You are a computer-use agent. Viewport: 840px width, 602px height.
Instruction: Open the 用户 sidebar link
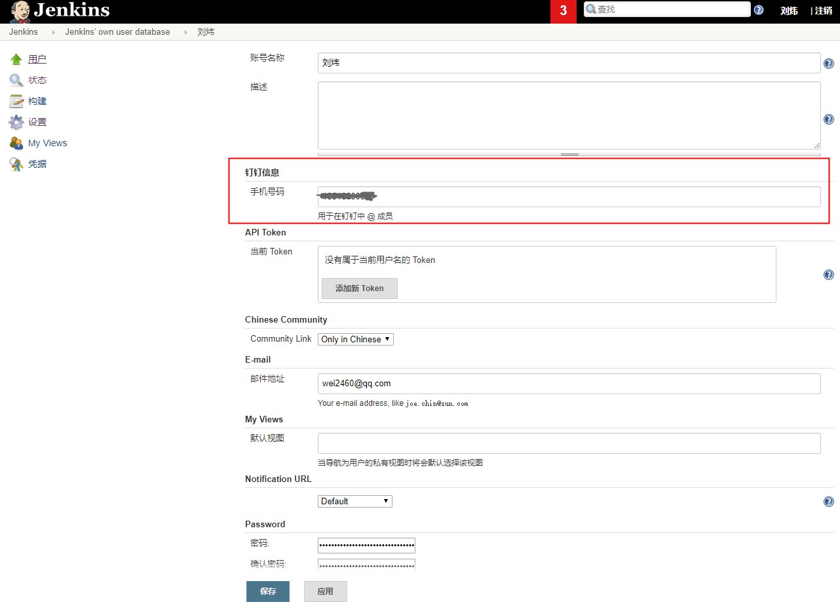click(37, 60)
